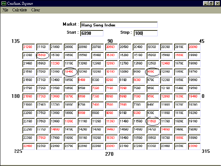Click into the Step input field
Viewport: 221px width, 166px height.
145,33
